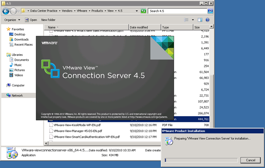Click Open in the toolbar
The height and width of the screenshot is (168, 265).
(x=31, y=20)
